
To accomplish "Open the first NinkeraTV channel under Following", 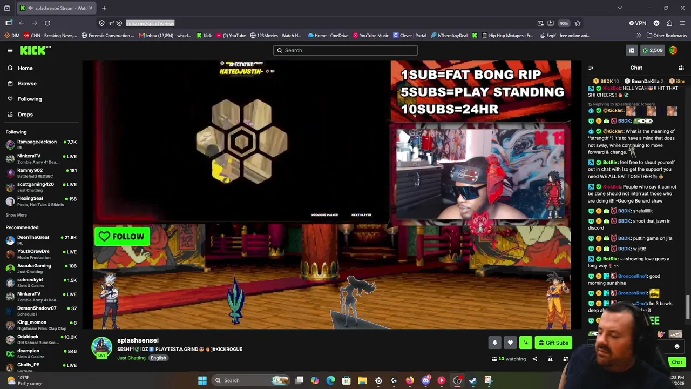I will click(x=41, y=158).
